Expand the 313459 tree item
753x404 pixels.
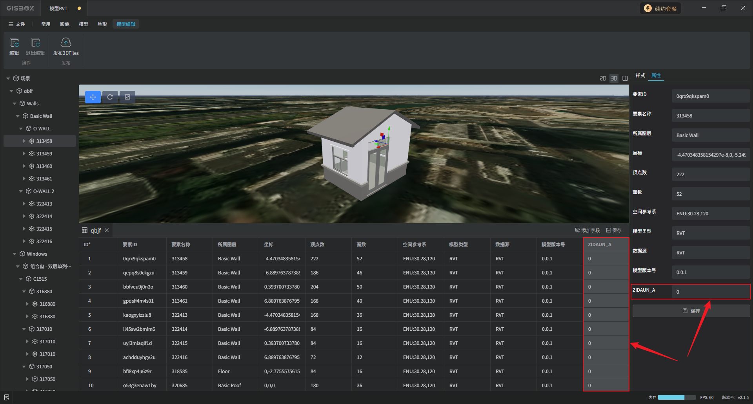[x=24, y=154]
